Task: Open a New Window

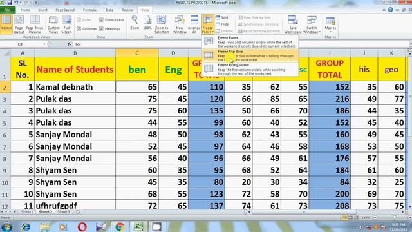Action: tap(180, 24)
